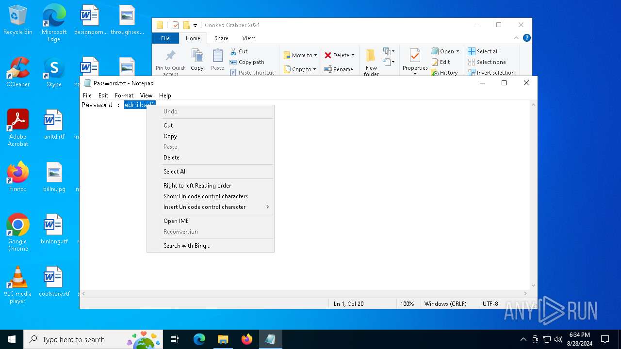Click Notepad horizontal scrollbar right arrow
Screen dimensions: 621x349
(525, 293)
